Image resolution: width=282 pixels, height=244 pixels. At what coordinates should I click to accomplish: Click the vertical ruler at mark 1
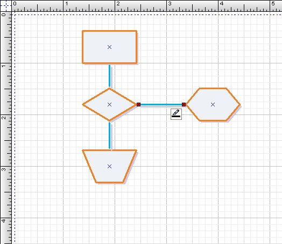[6, 63]
